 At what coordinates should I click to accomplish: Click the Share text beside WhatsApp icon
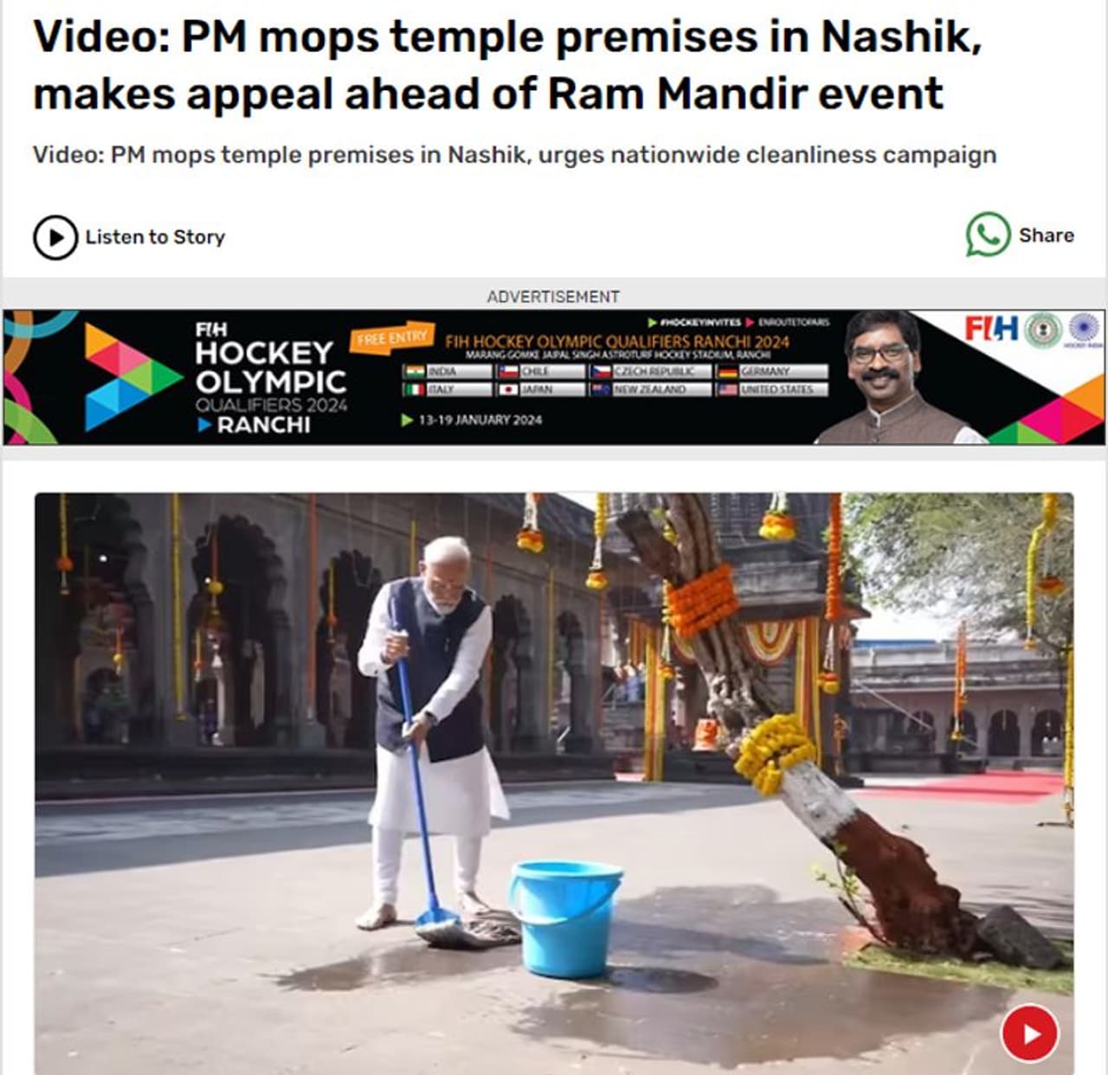pos(1047,235)
